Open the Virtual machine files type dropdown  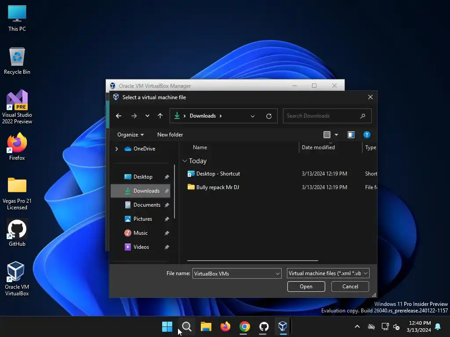tap(328, 273)
